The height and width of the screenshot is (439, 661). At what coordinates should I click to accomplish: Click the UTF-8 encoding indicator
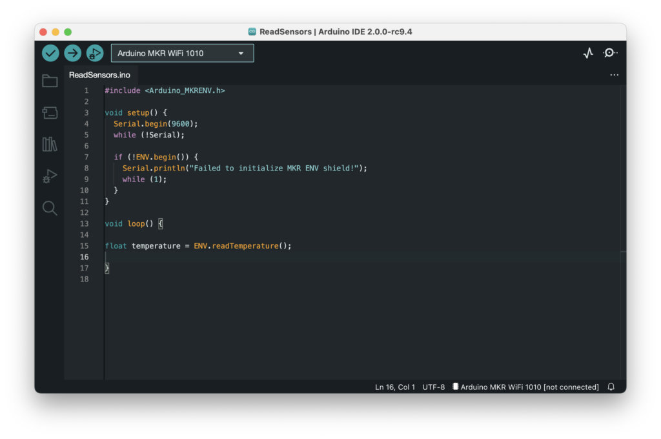pos(433,387)
